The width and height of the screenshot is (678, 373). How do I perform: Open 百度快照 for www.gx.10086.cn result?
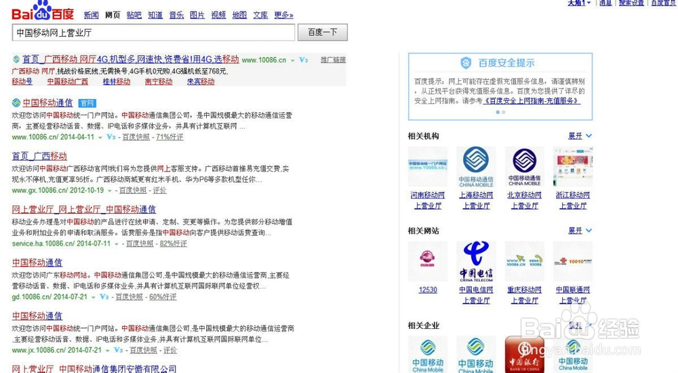click(133, 191)
